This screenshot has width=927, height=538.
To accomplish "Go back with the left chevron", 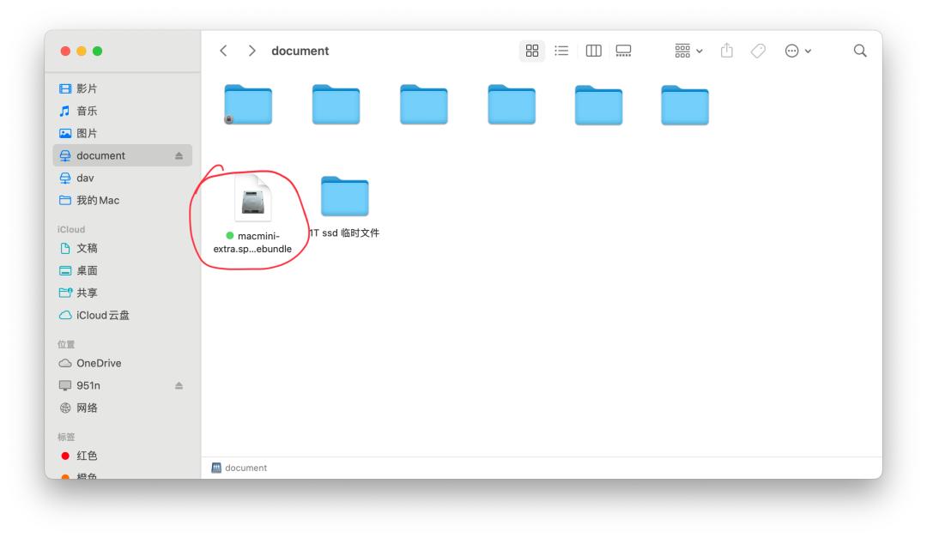I will tap(223, 51).
